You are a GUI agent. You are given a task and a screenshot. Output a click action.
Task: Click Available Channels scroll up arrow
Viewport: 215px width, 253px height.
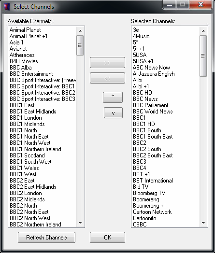point(80,31)
